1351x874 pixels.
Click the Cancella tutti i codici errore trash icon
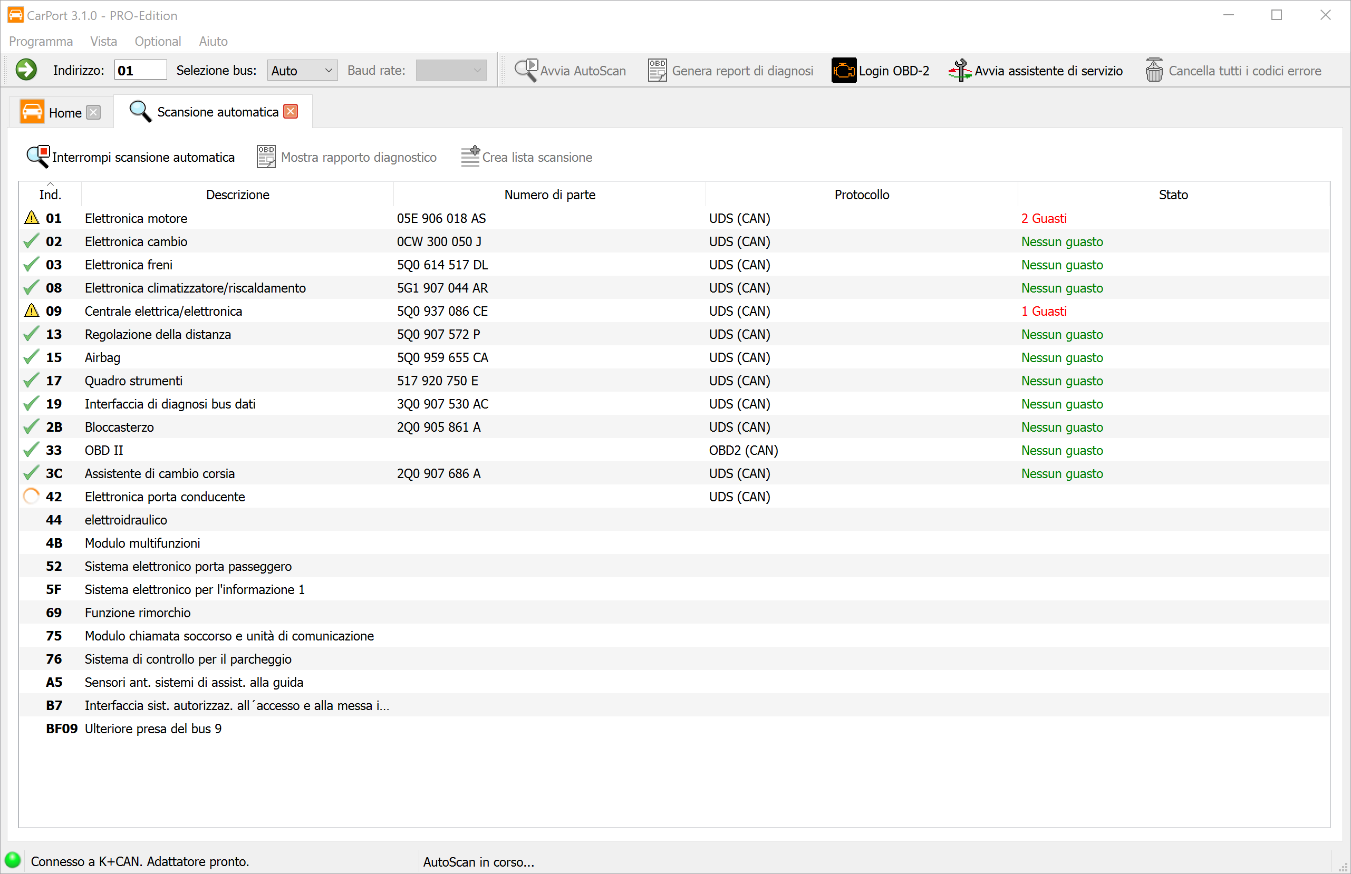coord(1153,71)
